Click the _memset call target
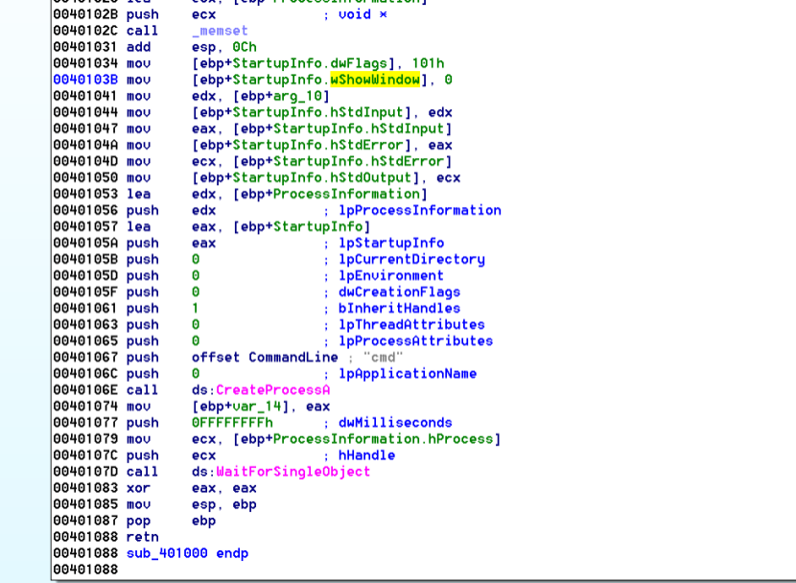The image size is (796, 583). 218,31
